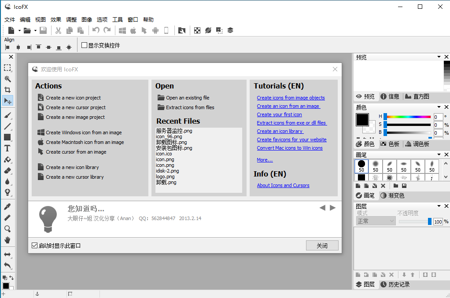Select the eyedropper color picker tool
The image size is (450, 298).
pyautogui.click(x=7, y=207)
